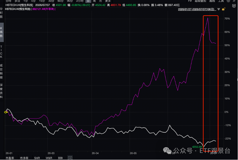Click the -20% label on the right axis
The height and width of the screenshot is (160, 238).
(x=228, y=139)
